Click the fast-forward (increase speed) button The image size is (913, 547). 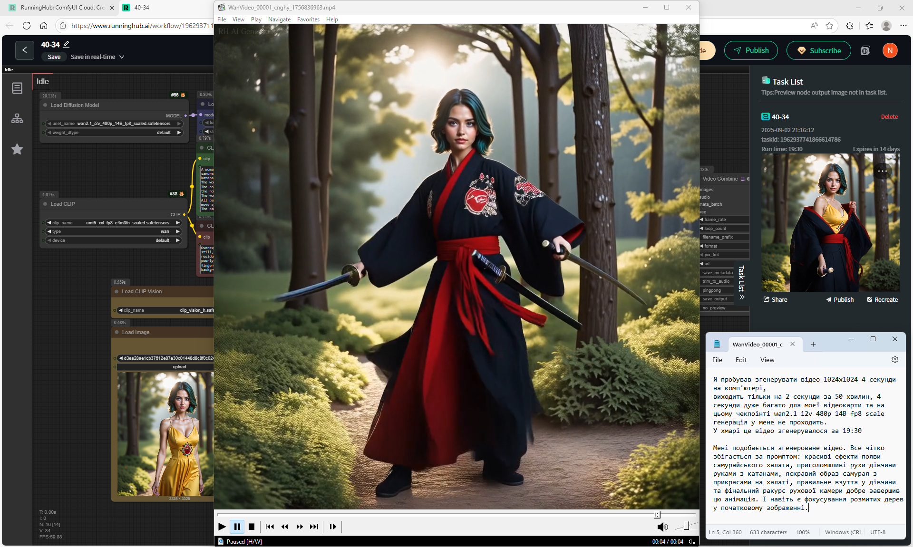click(300, 527)
